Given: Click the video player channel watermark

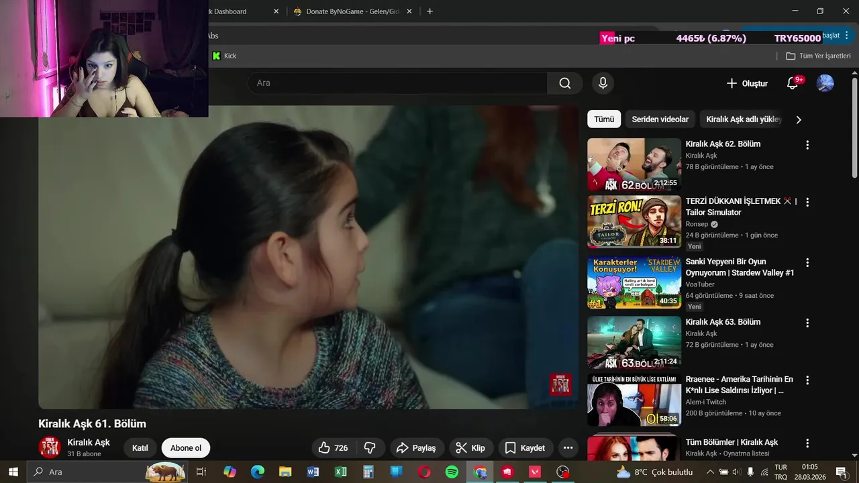Looking at the screenshot, I should (x=561, y=384).
